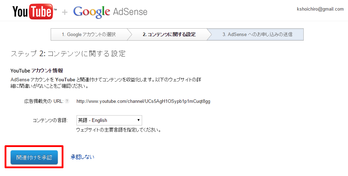Click the kshoichiro@gmail.com account email
Image resolution: width=348 pixels, height=176 pixels.
click(320, 9)
